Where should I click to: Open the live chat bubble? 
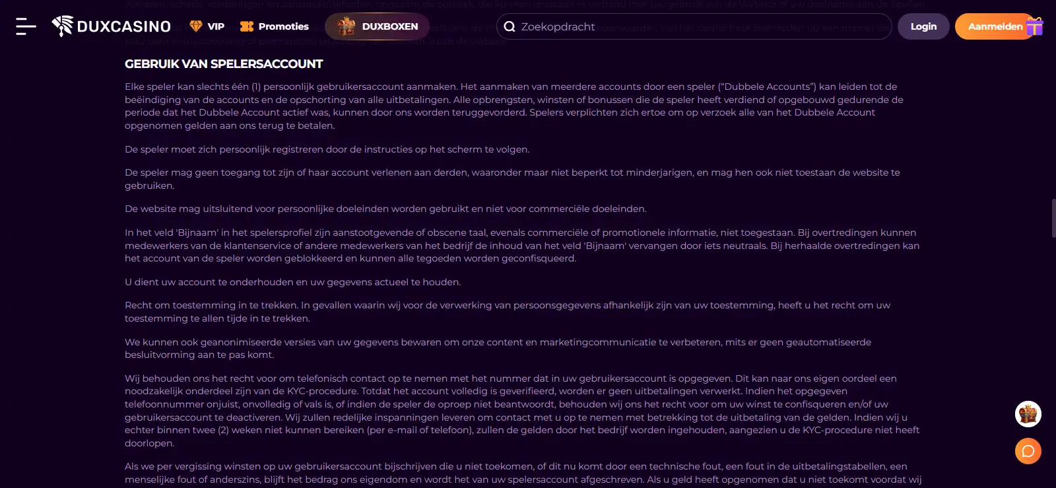tap(1028, 451)
